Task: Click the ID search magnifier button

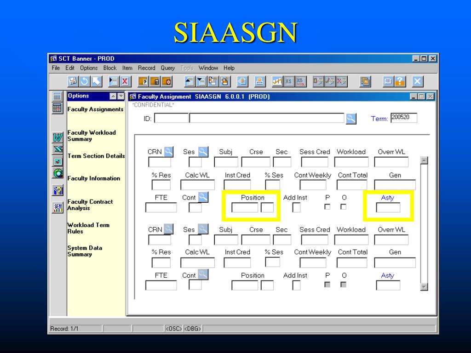Action: [351, 119]
